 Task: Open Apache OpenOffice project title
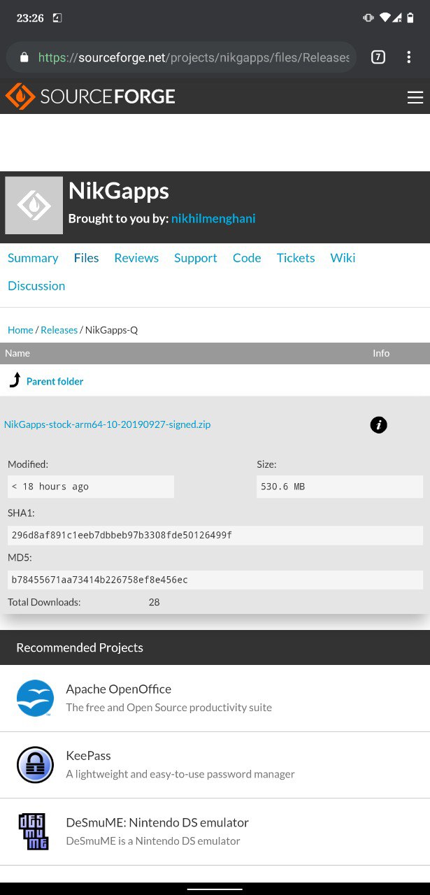point(118,689)
